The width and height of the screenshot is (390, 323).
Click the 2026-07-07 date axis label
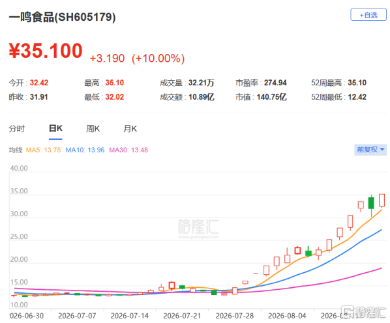pyautogui.click(x=77, y=316)
